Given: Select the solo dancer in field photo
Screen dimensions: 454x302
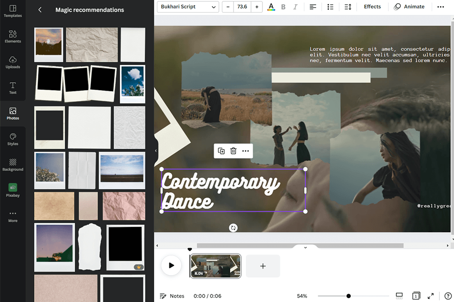Looking at the screenshot, I should click(227, 89).
